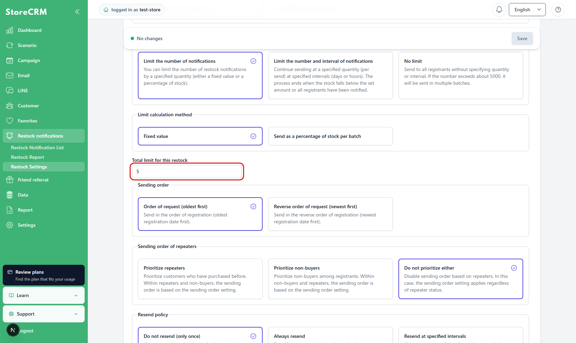Open Restock Notification List page
The width and height of the screenshot is (576, 343).
37,147
